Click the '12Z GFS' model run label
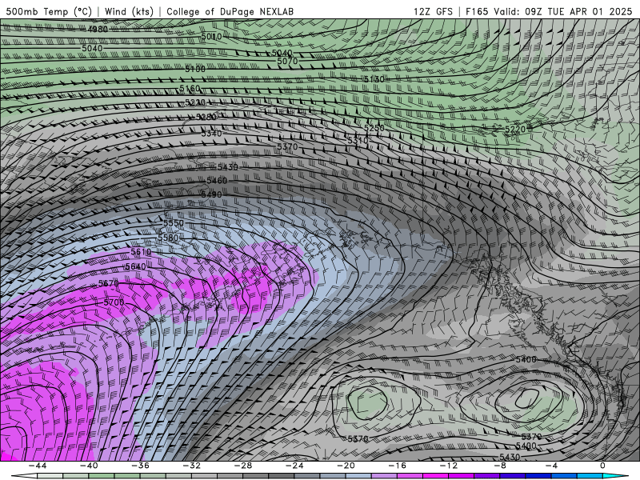This screenshot has height=480, width=640. [433, 11]
